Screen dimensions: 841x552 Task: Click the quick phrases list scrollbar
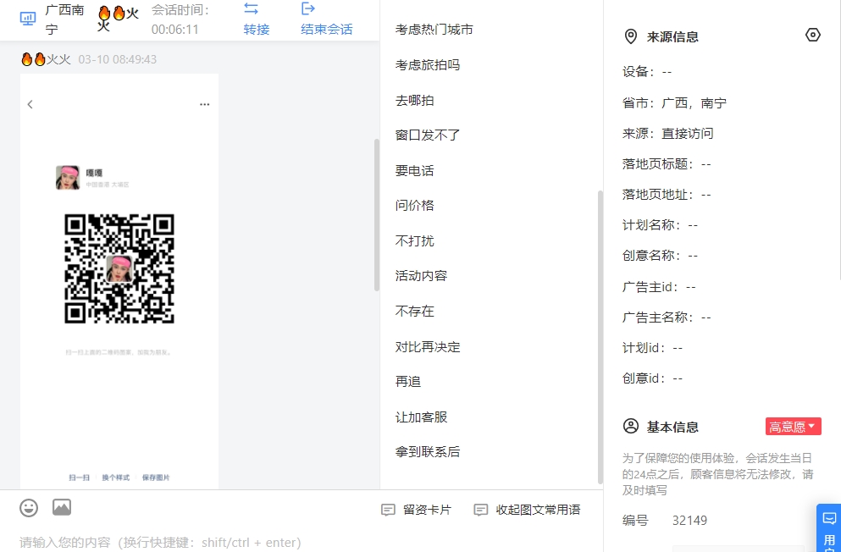[600, 337]
